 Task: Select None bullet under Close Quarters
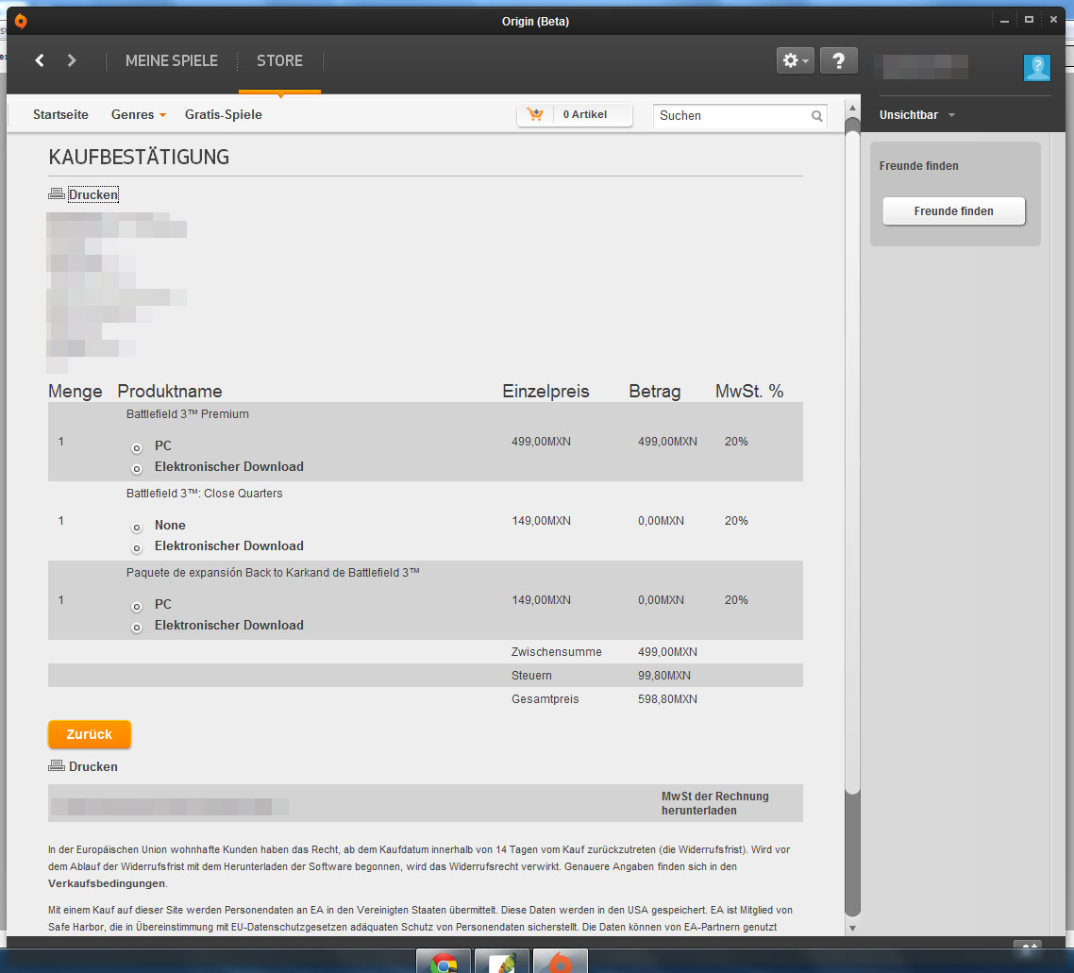point(136,528)
